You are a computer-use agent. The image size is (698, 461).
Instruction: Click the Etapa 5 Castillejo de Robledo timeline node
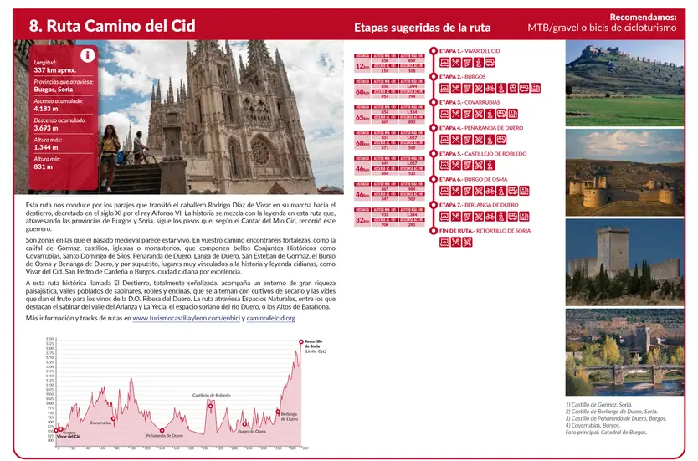click(434, 153)
